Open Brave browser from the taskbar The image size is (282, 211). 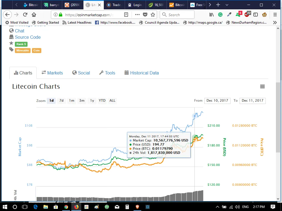pos(137,207)
